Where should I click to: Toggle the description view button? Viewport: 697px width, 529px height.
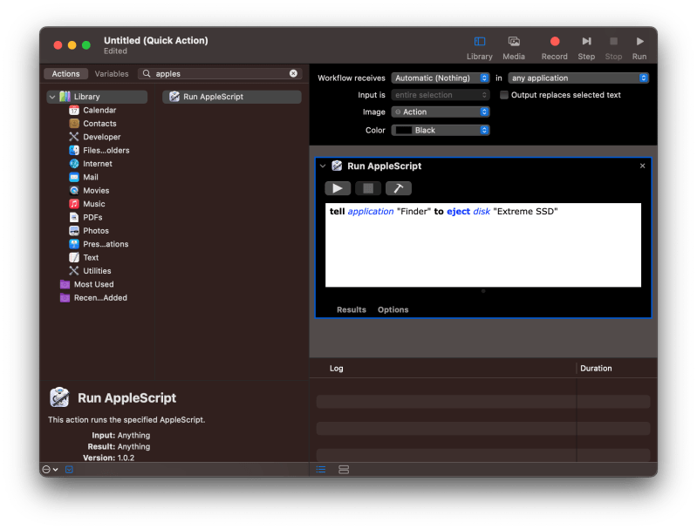pyautogui.click(x=69, y=470)
